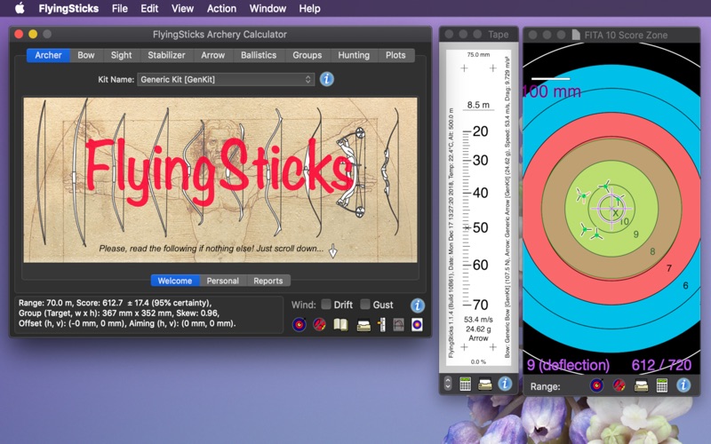Click the FlyingSticks welcome banner image
Viewport: 711px width, 444px height.
[x=220, y=180]
